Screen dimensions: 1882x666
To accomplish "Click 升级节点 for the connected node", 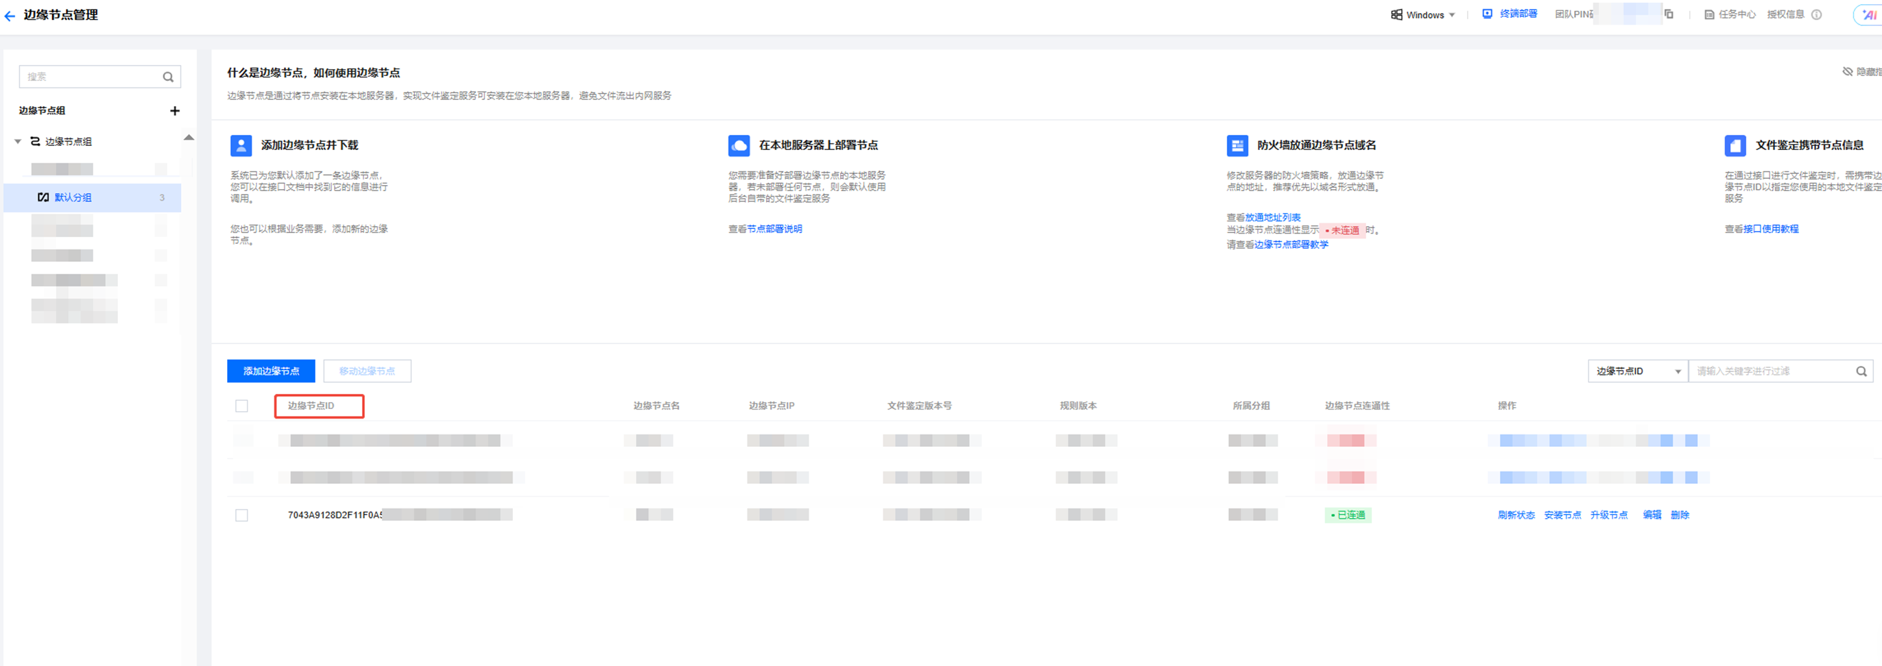I will coord(1609,515).
